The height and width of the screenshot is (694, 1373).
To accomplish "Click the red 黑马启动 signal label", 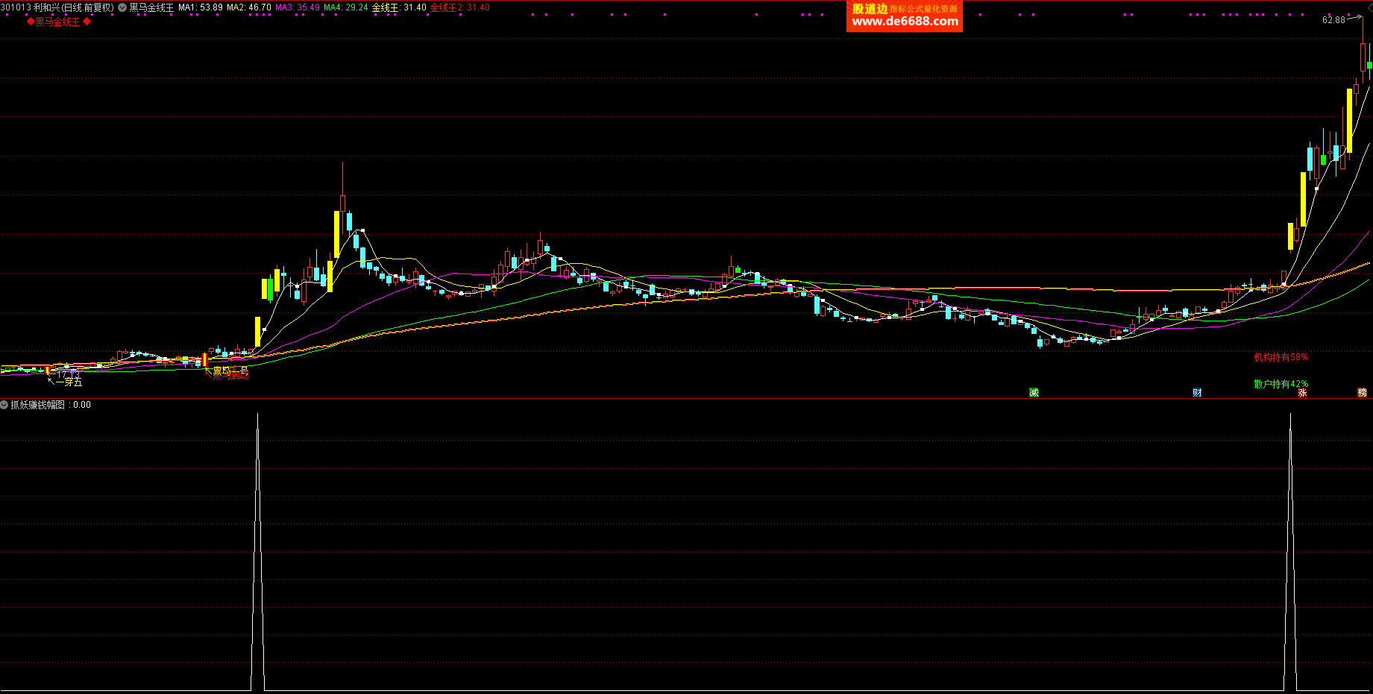I will point(230,374).
